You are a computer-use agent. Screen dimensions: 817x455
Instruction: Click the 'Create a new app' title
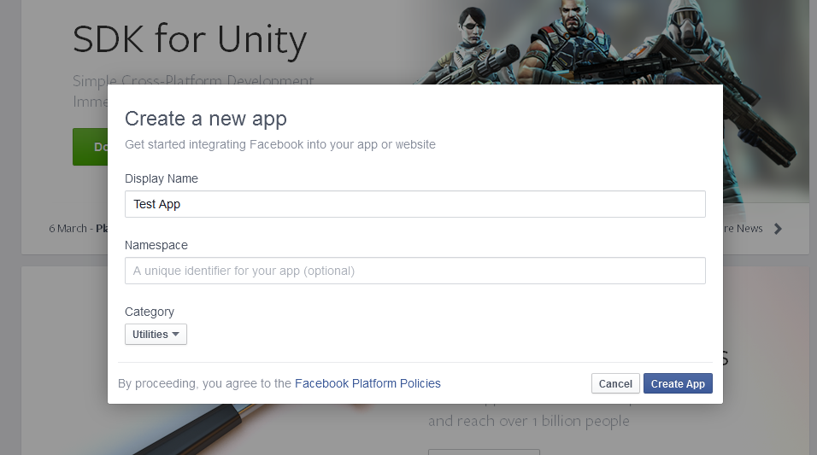point(206,119)
